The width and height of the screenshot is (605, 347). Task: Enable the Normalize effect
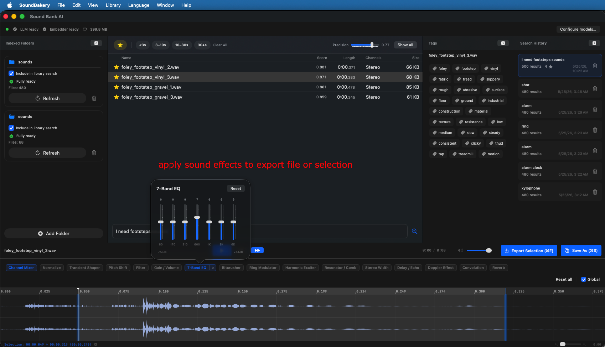click(x=52, y=268)
